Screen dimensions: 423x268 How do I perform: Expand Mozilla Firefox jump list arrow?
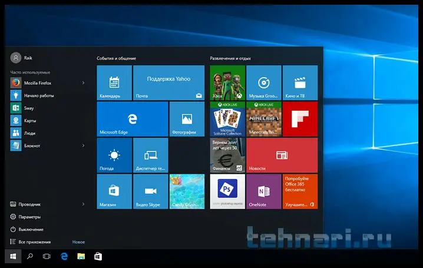pyautogui.click(x=83, y=83)
